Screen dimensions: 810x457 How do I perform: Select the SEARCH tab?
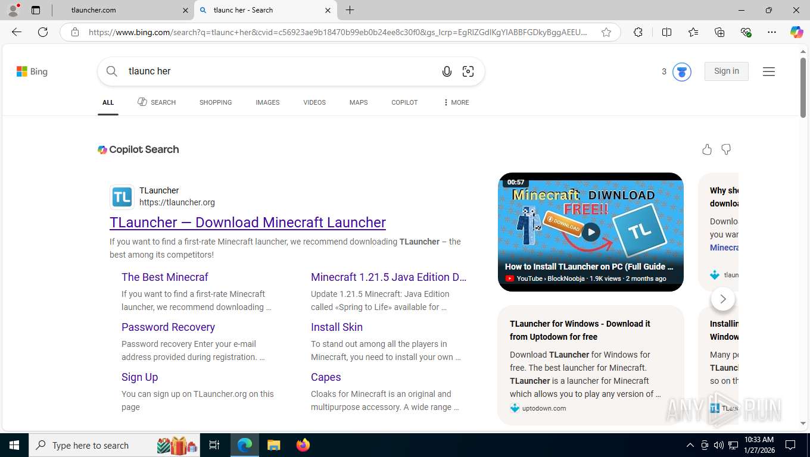click(x=157, y=102)
